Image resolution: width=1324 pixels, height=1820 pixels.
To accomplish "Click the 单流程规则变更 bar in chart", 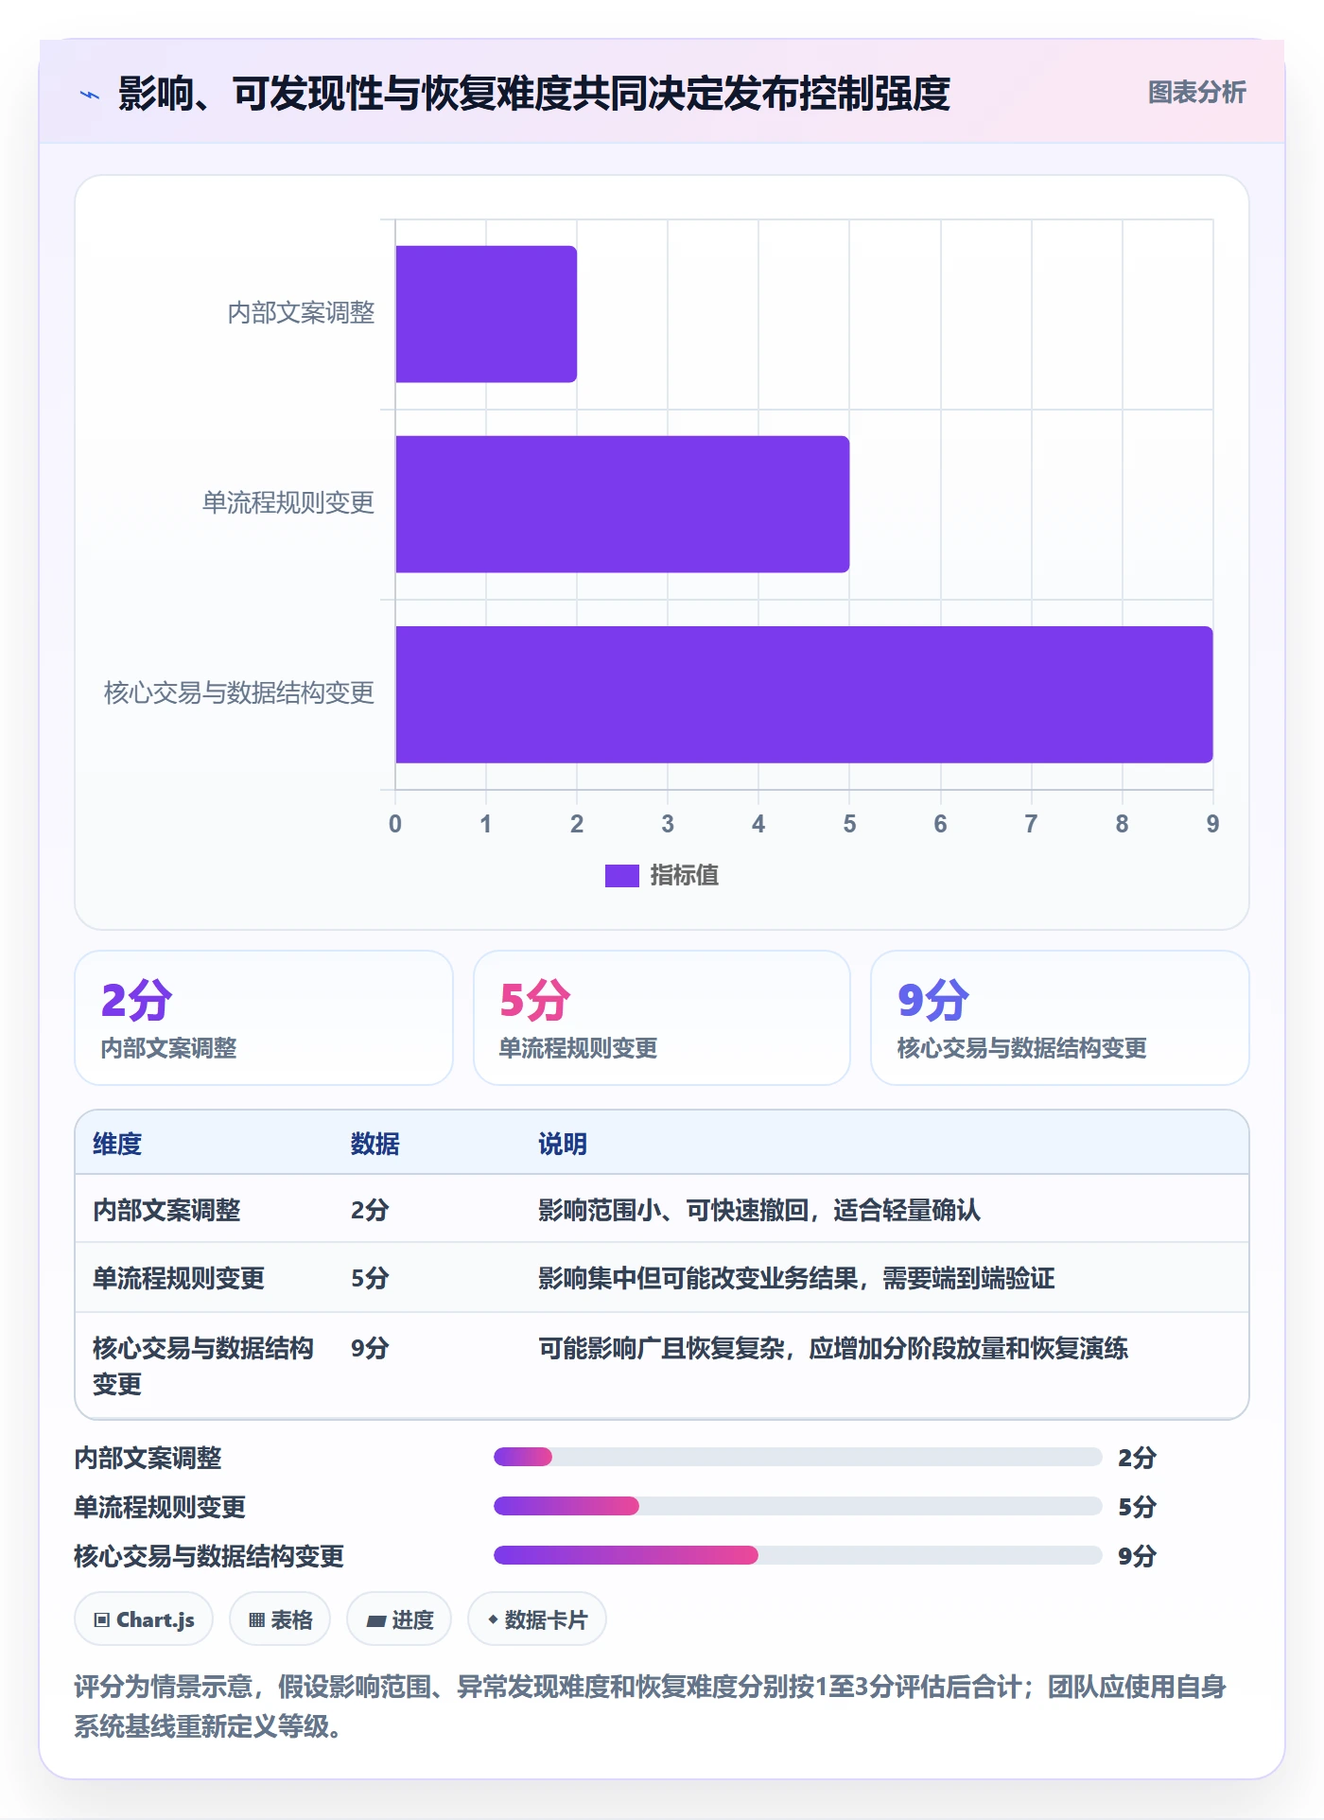I will click(x=622, y=504).
